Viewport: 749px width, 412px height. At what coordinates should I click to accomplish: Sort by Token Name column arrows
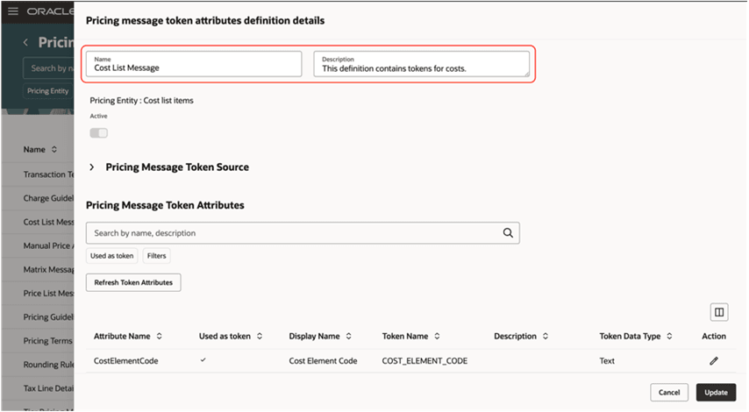[x=437, y=336]
